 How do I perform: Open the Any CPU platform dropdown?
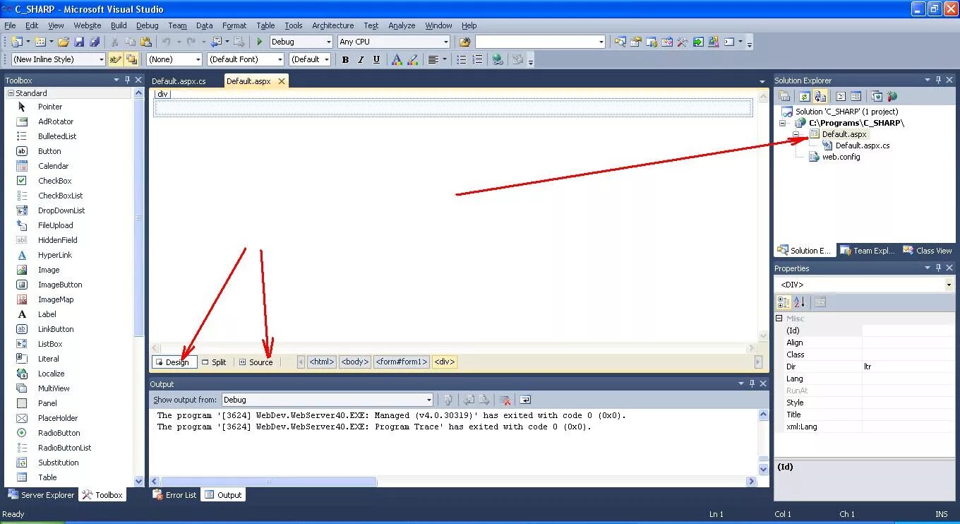445,42
